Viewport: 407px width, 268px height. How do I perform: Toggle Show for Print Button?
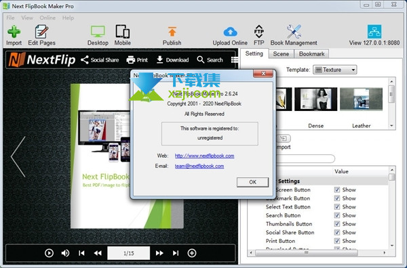(337, 241)
